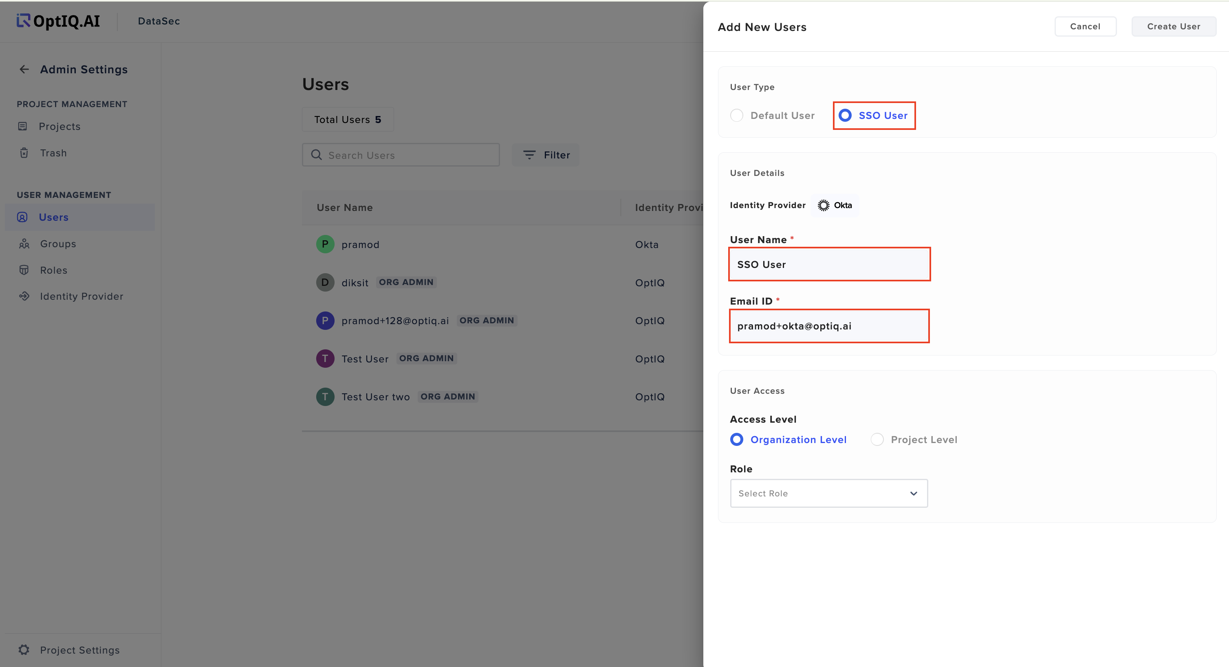
Task: Click the search magnifier icon
Action: click(316, 155)
